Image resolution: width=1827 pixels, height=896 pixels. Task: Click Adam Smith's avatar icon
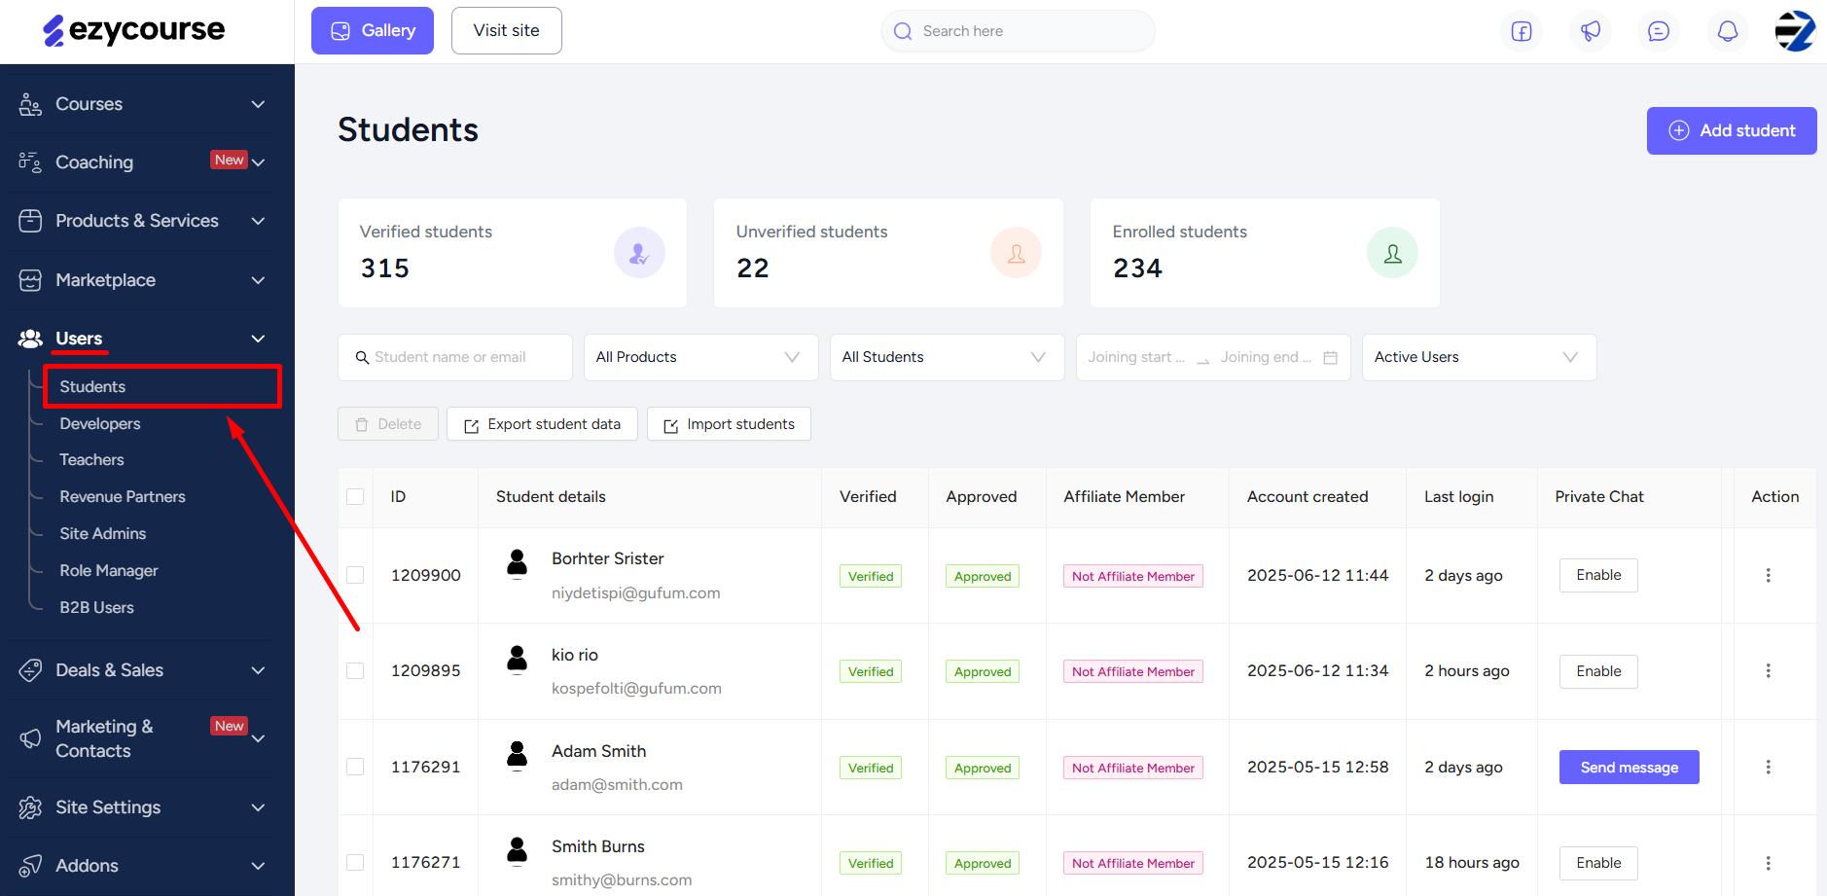(518, 754)
